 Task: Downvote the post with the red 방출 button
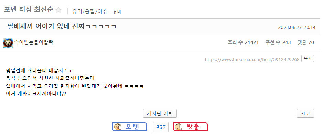click(190, 127)
